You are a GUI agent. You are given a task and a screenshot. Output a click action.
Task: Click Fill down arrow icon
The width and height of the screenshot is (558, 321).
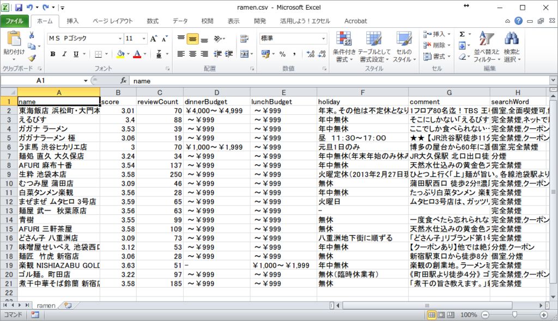[462, 46]
